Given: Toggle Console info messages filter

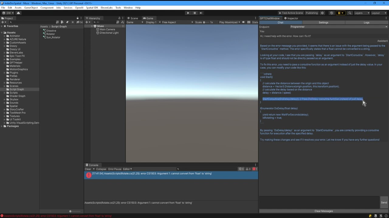Looking at the screenshot, I should click(x=241, y=169).
